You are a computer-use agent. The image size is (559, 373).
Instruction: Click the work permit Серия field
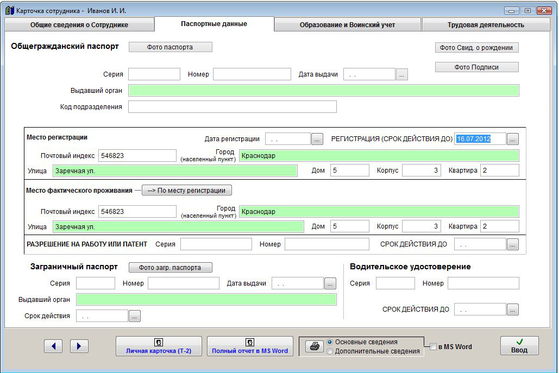[x=216, y=244]
